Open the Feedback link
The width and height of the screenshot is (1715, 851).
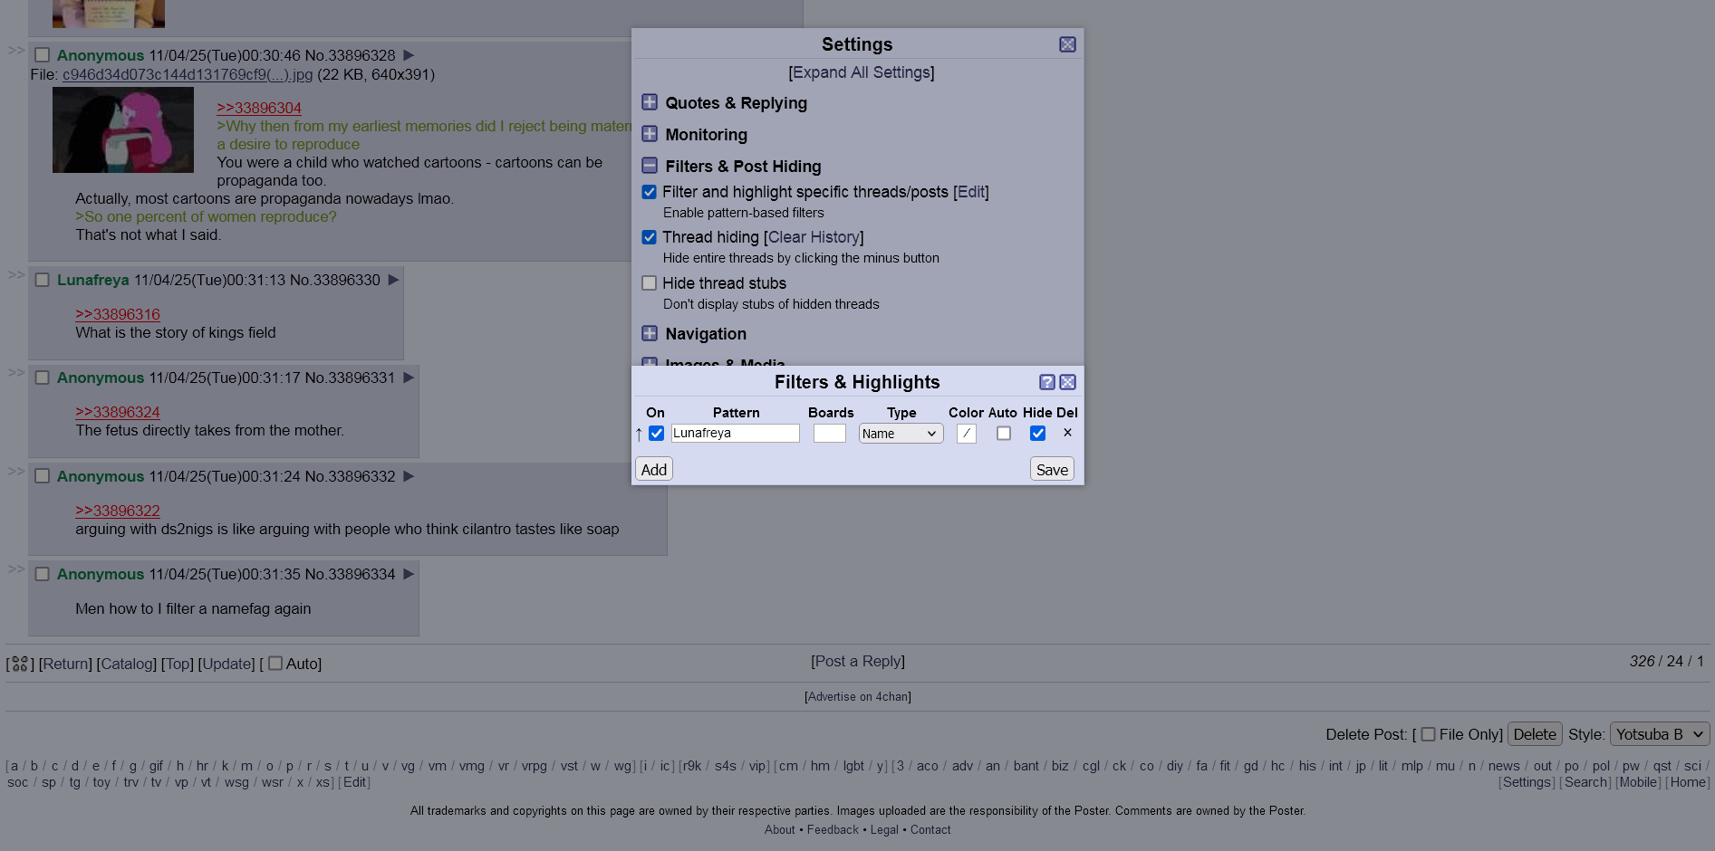coord(833,830)
